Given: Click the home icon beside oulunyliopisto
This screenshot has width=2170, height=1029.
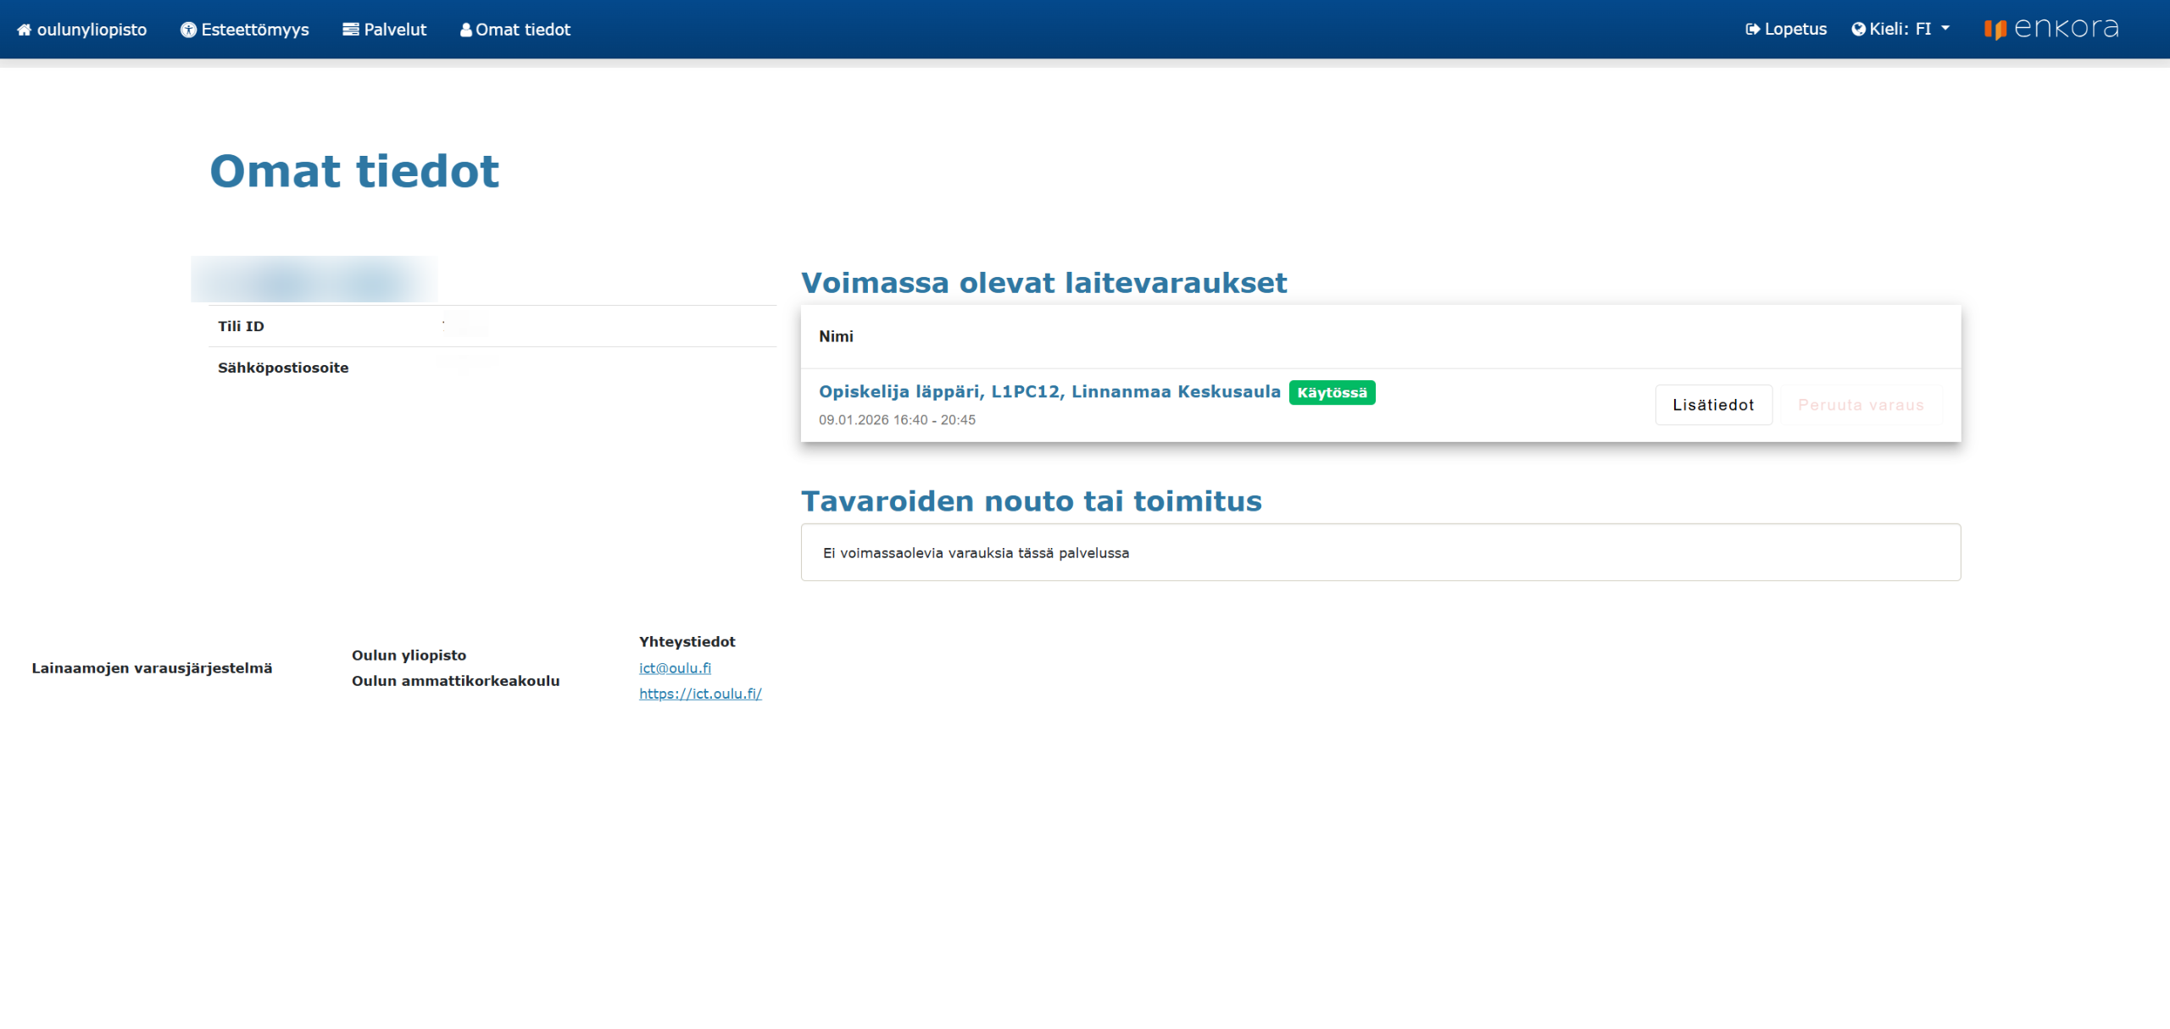Looking at the screenshot, I should [x=24, y=30].
